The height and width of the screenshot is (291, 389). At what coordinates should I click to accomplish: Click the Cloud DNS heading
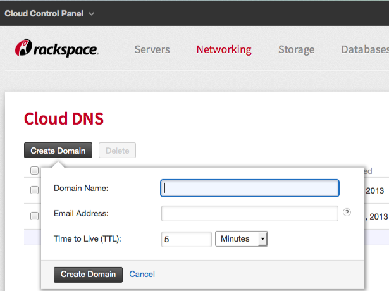pyautogui.click(x=64, y=118)
